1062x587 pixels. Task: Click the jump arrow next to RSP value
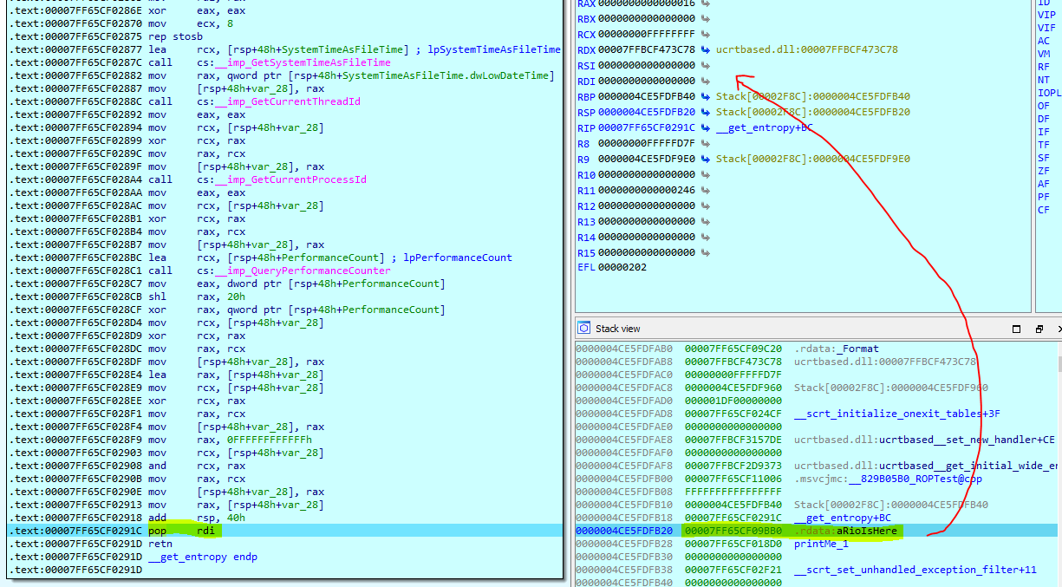point(705,113)
